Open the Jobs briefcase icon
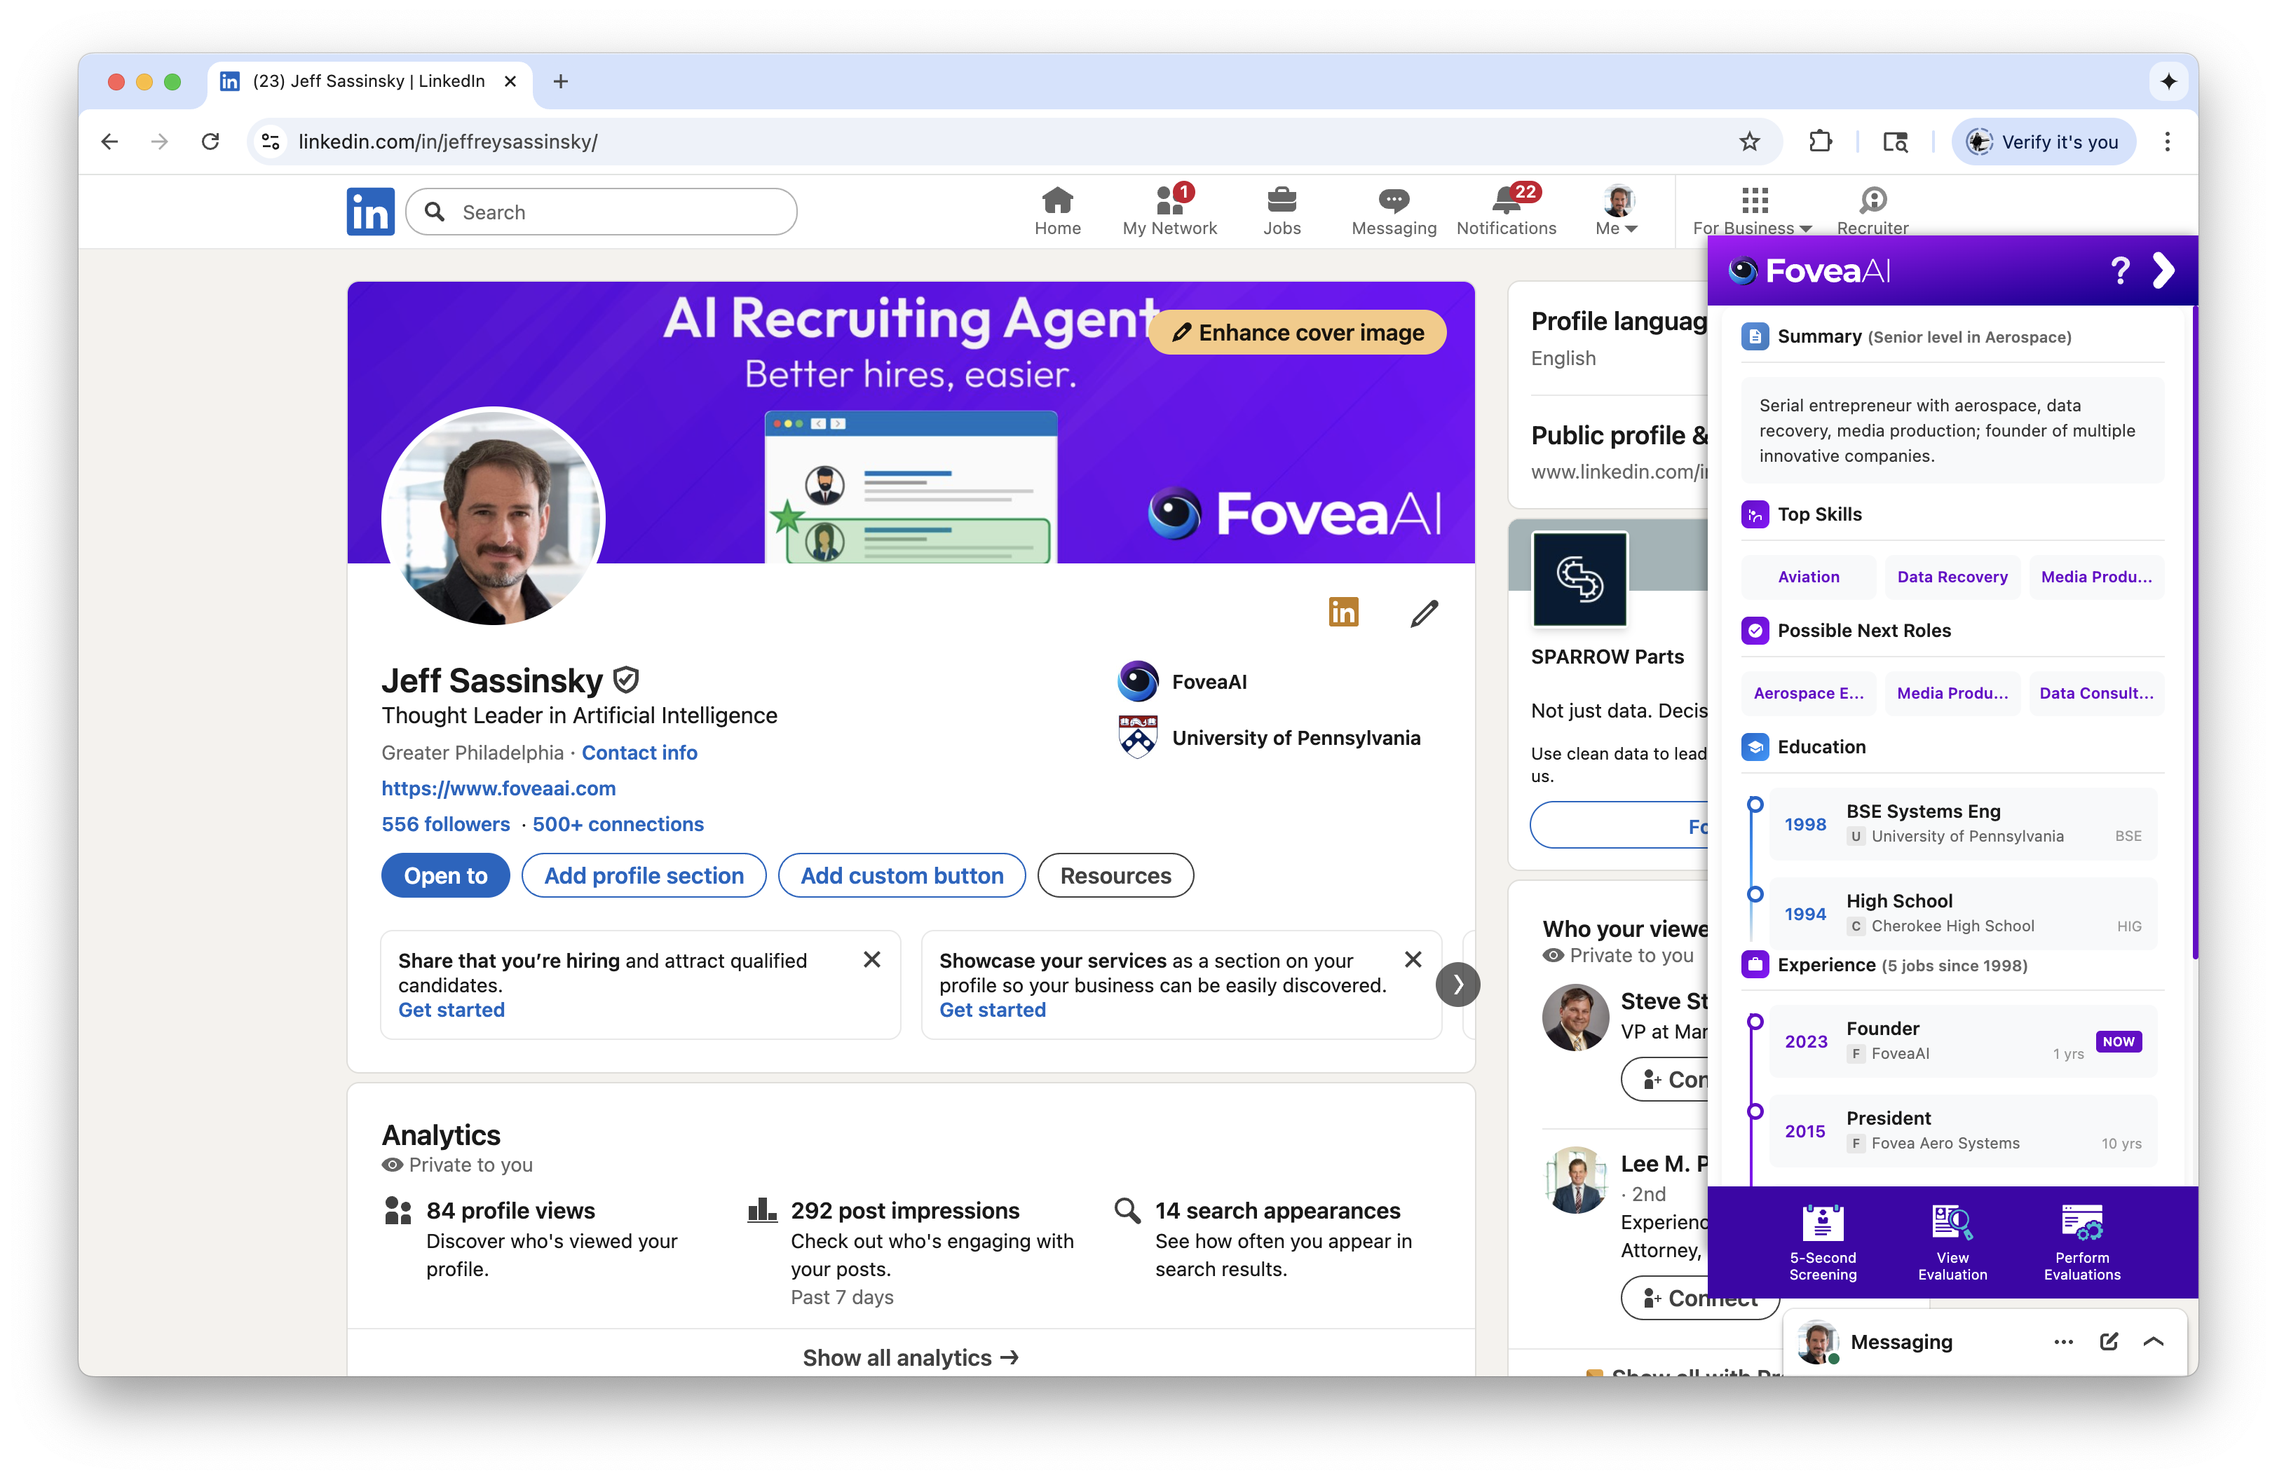This screenshot has height=1480, width=2277. (1281, 200)
